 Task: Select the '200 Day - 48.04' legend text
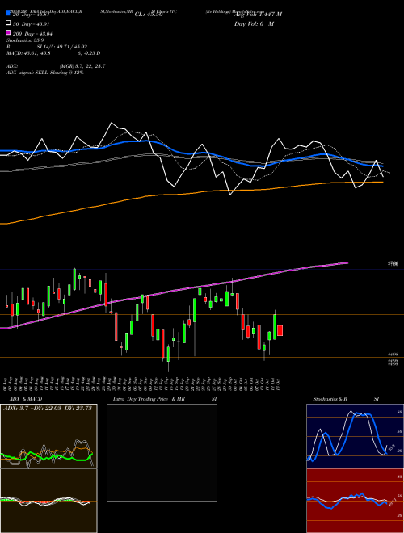tap(32, 34)
